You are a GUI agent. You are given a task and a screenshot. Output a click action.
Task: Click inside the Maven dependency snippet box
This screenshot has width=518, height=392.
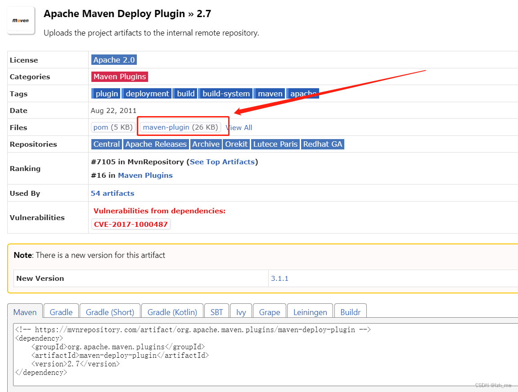coord(266,354)
